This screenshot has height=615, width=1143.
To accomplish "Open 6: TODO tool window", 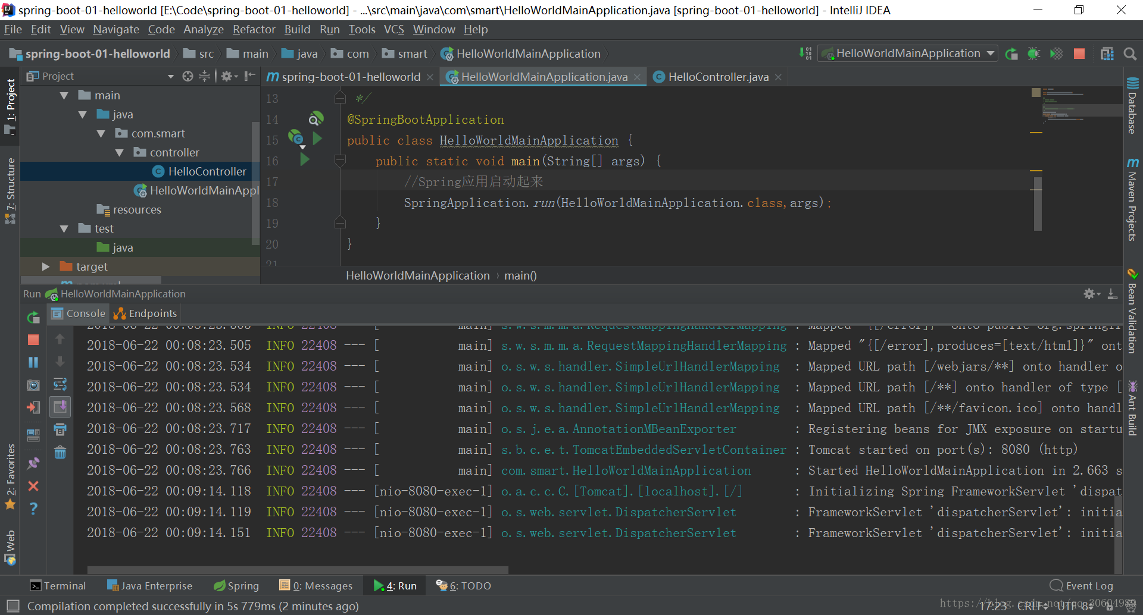I will (x=463, y=586).
